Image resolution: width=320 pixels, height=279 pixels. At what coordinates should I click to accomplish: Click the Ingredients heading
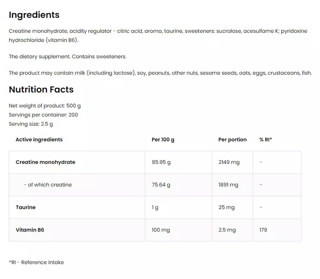pos(34,15)
